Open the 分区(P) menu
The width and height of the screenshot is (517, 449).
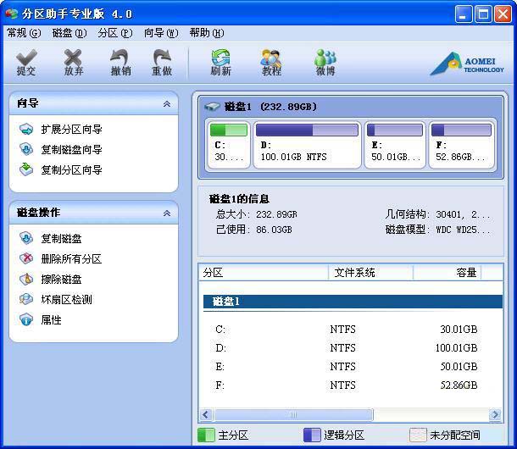pos(114,33)
